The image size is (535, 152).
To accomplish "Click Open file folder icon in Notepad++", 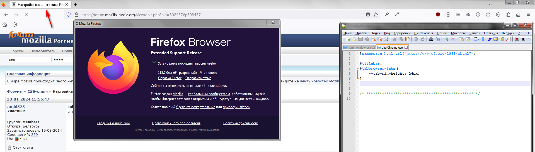I will click(354, 39).
